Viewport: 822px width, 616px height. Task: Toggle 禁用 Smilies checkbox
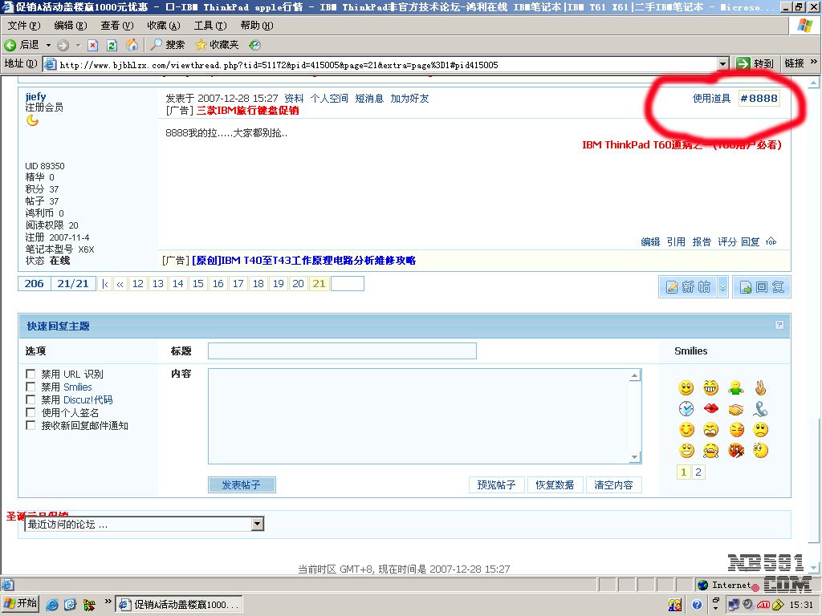point(31,387)
